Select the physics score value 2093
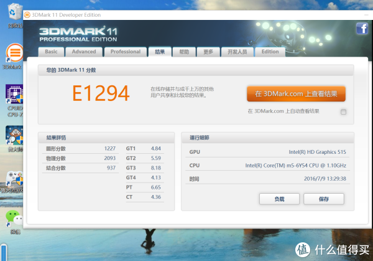 pos(110,158)
